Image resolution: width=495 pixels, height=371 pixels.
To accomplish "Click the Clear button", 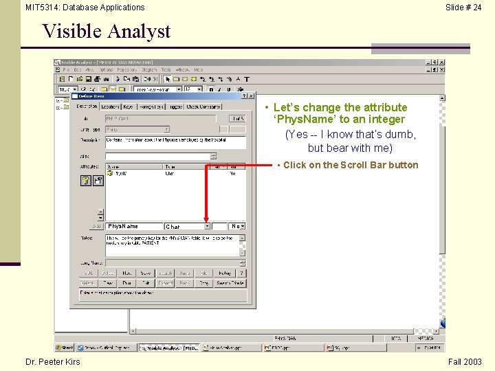I will (108, 283).
